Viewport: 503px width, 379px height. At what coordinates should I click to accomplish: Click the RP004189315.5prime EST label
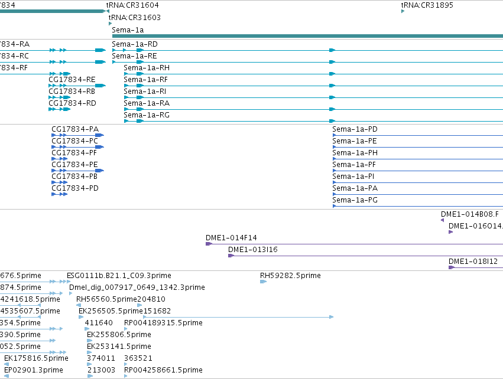[163, 322]
